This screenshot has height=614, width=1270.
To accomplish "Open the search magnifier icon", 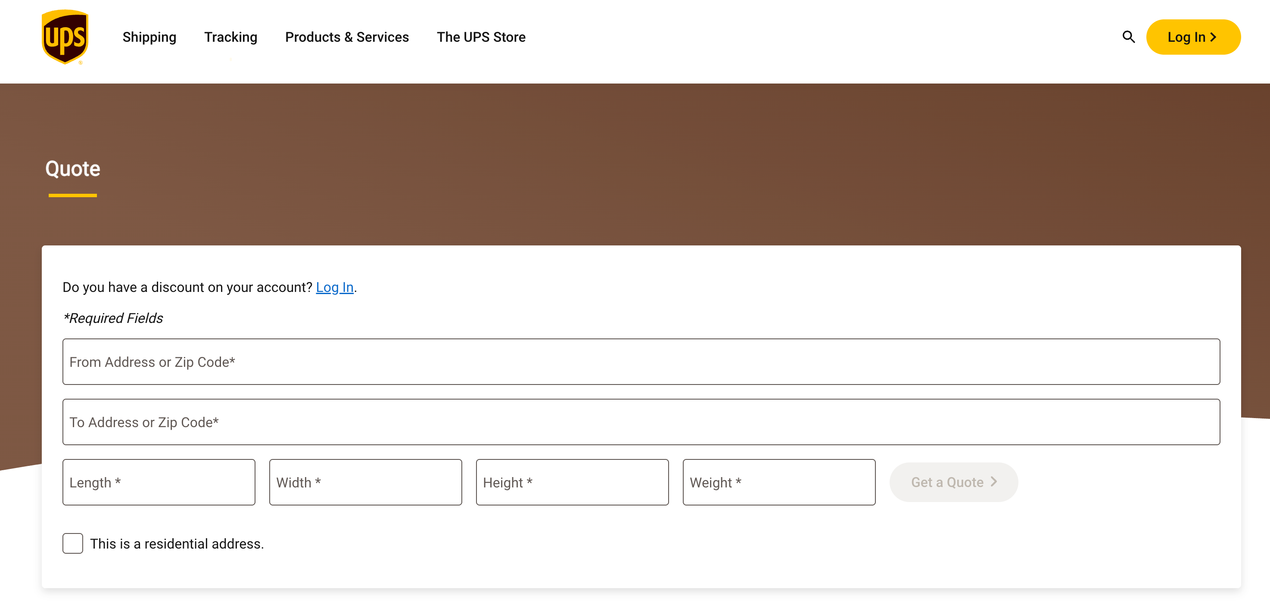I will (x=1129, y=37).
